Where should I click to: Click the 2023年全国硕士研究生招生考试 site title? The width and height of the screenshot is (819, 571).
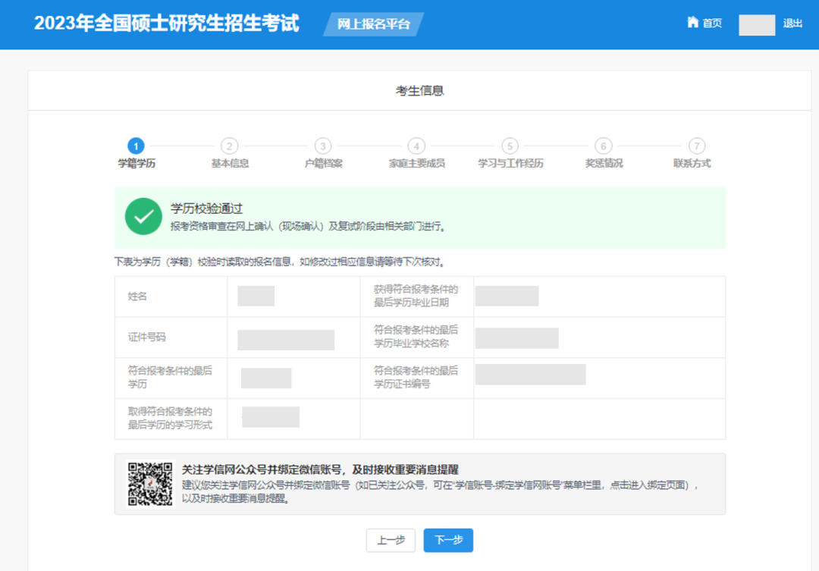click(x=167, y=24)
